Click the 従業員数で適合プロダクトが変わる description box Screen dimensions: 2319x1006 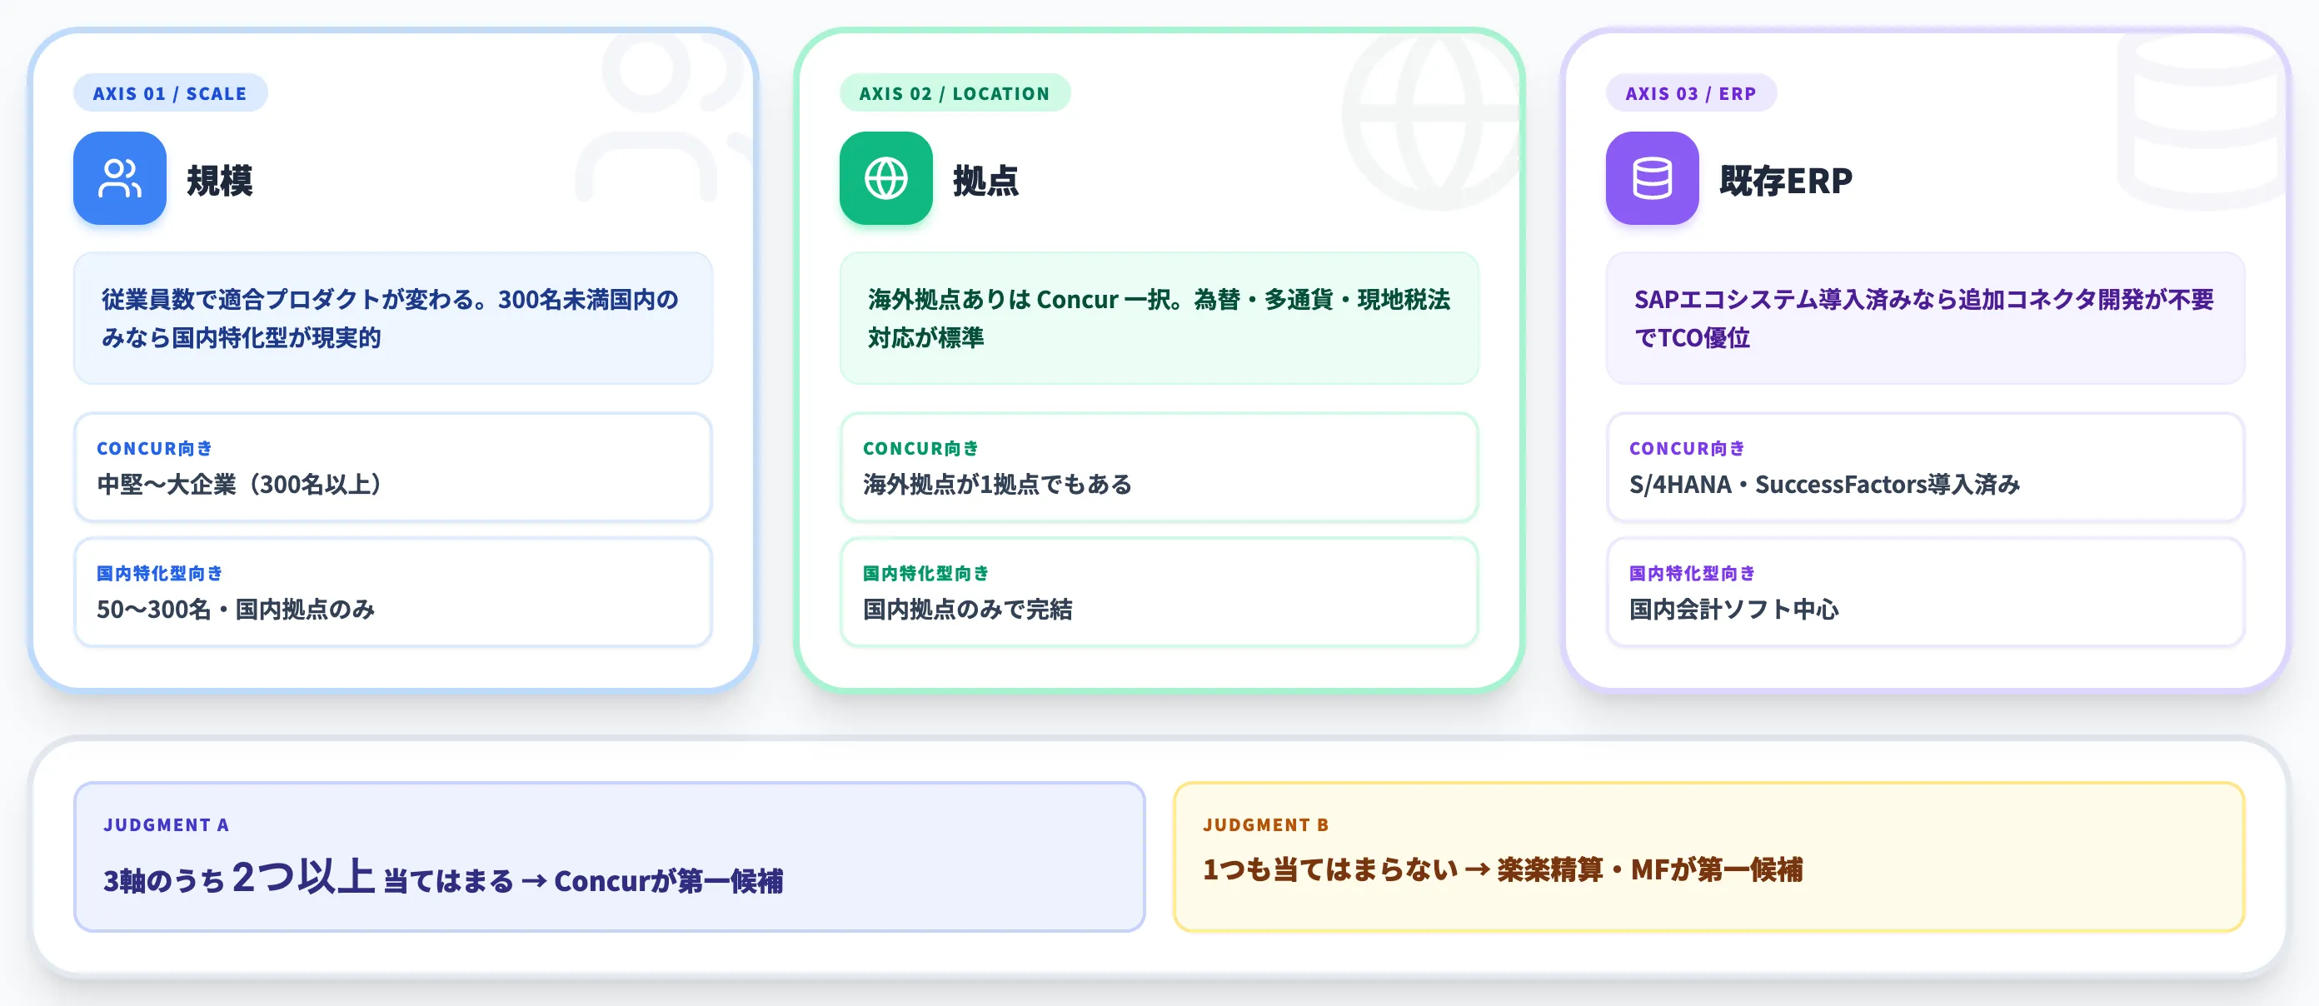click(393, 318)
